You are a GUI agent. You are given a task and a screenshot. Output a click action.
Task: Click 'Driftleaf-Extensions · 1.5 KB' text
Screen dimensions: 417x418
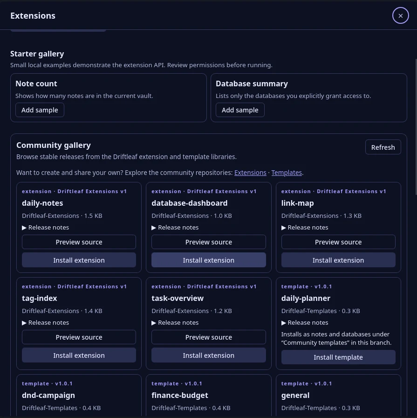click(62, 216)
